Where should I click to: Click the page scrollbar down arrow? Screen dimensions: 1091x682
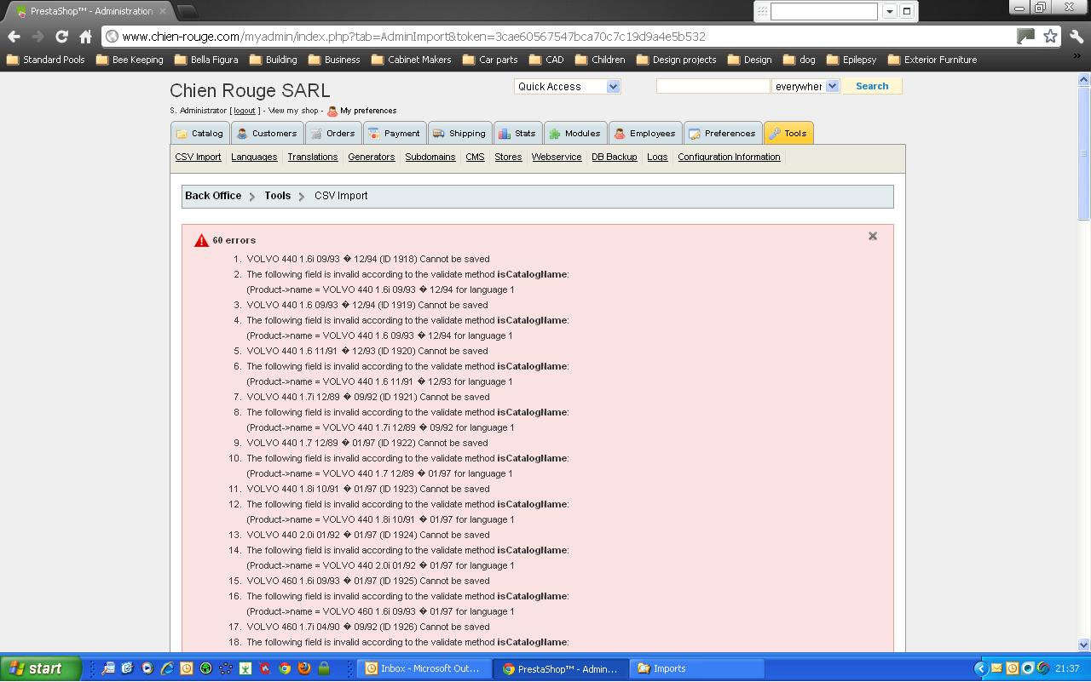pos(1084,645)
